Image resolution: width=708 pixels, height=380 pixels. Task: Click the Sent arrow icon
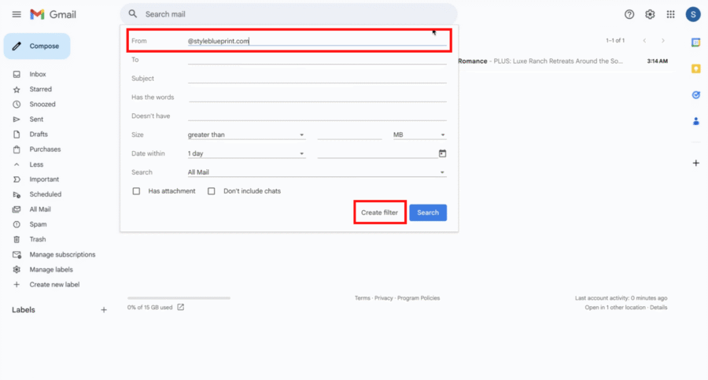[17, 120]
